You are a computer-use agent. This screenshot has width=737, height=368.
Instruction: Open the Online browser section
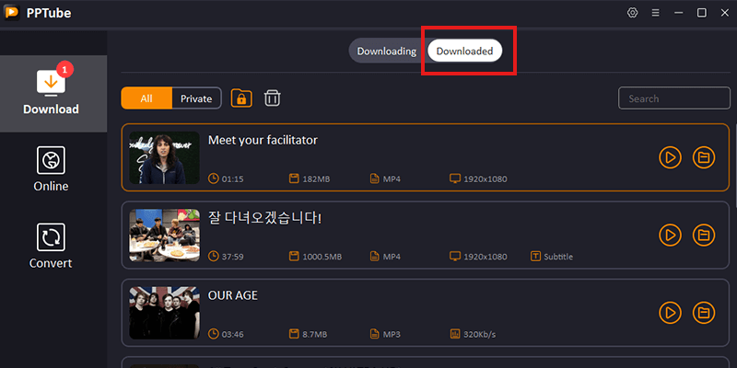point(52,170)
